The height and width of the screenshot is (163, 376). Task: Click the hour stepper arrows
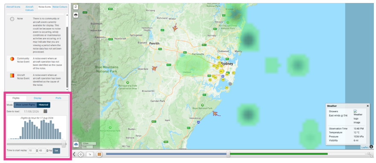(x=37, y=151)
